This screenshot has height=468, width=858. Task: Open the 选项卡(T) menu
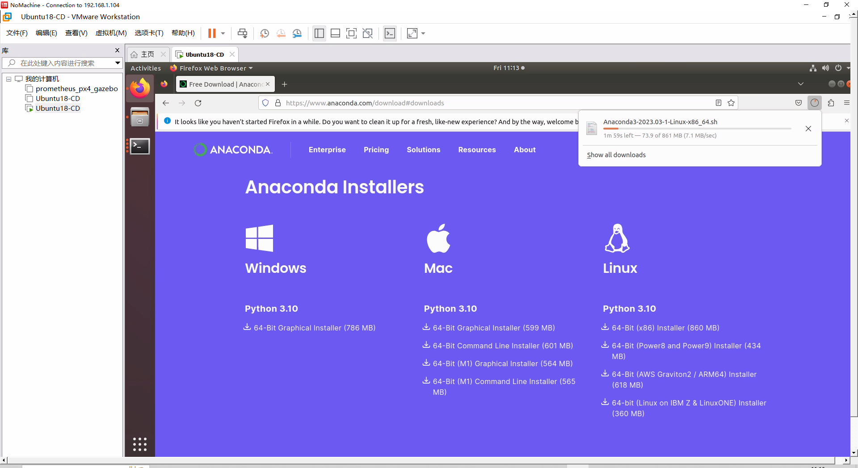pos(149,33)
